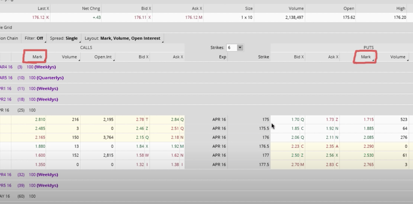
Task: Collapse the APR 16 (25) expiration row
Action: coord(206,110)
